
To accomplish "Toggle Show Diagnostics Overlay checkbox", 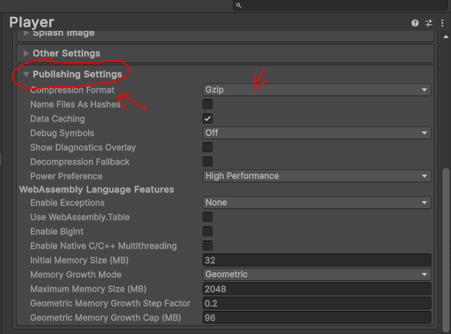I will click(208, 147).
